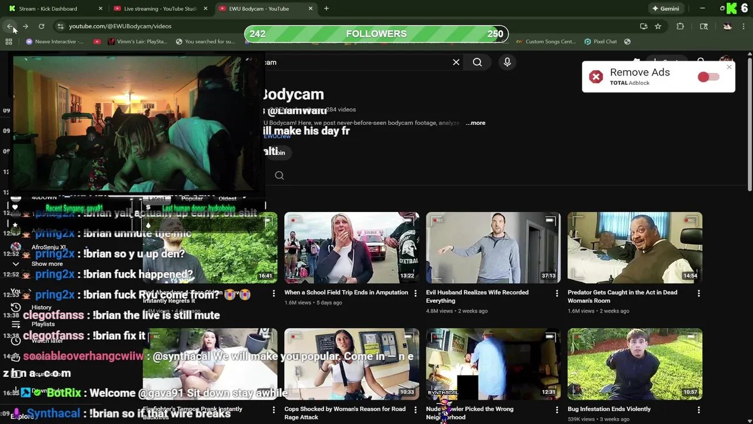Dismiss the Remove Ads popup
The width and height of the screenshot is (753, 424).
coord(729,67)
